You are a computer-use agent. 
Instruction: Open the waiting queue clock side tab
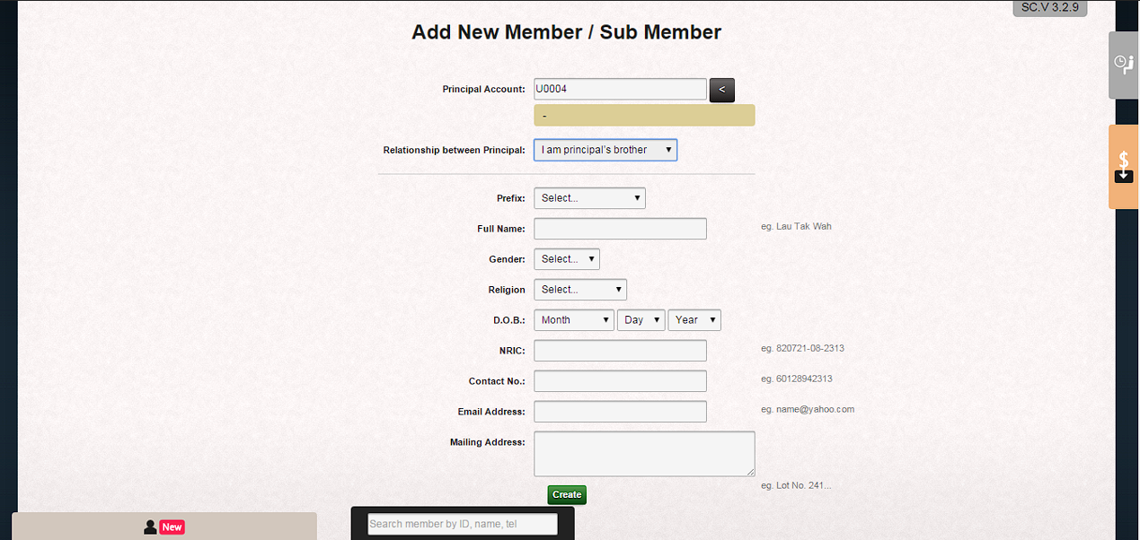click(1123, 65)
